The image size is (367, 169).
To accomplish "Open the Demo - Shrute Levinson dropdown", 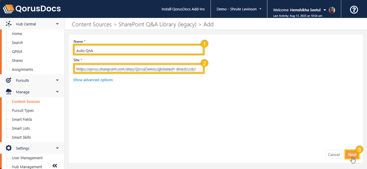I will pyautogui.click(x=239, y=9).
